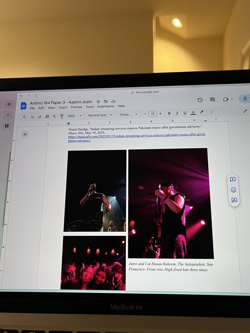Open the Extensions menu
Image resolution: width=250 pixels, height=333 pixels.
click(x=106, y=106)
